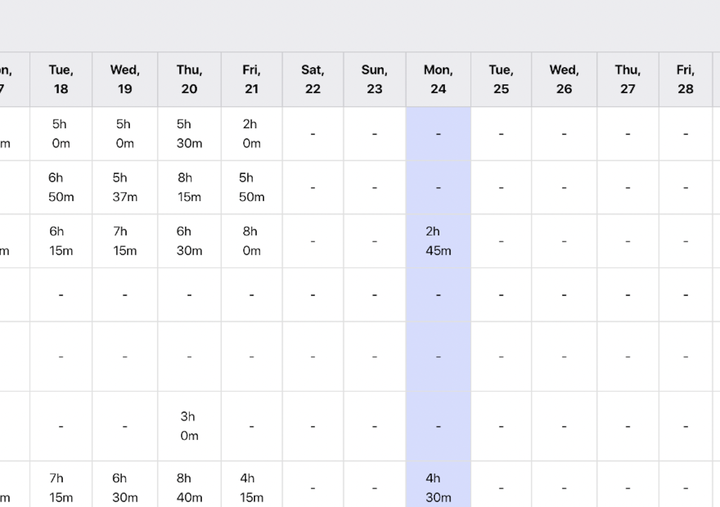The image size is (720, 507).
Task: Click the Thu, 27 column header
Action: [x=628, y=79]
